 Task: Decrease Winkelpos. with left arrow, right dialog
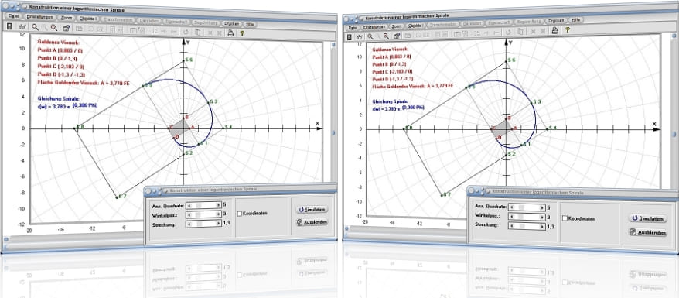[x=511, y=217]
